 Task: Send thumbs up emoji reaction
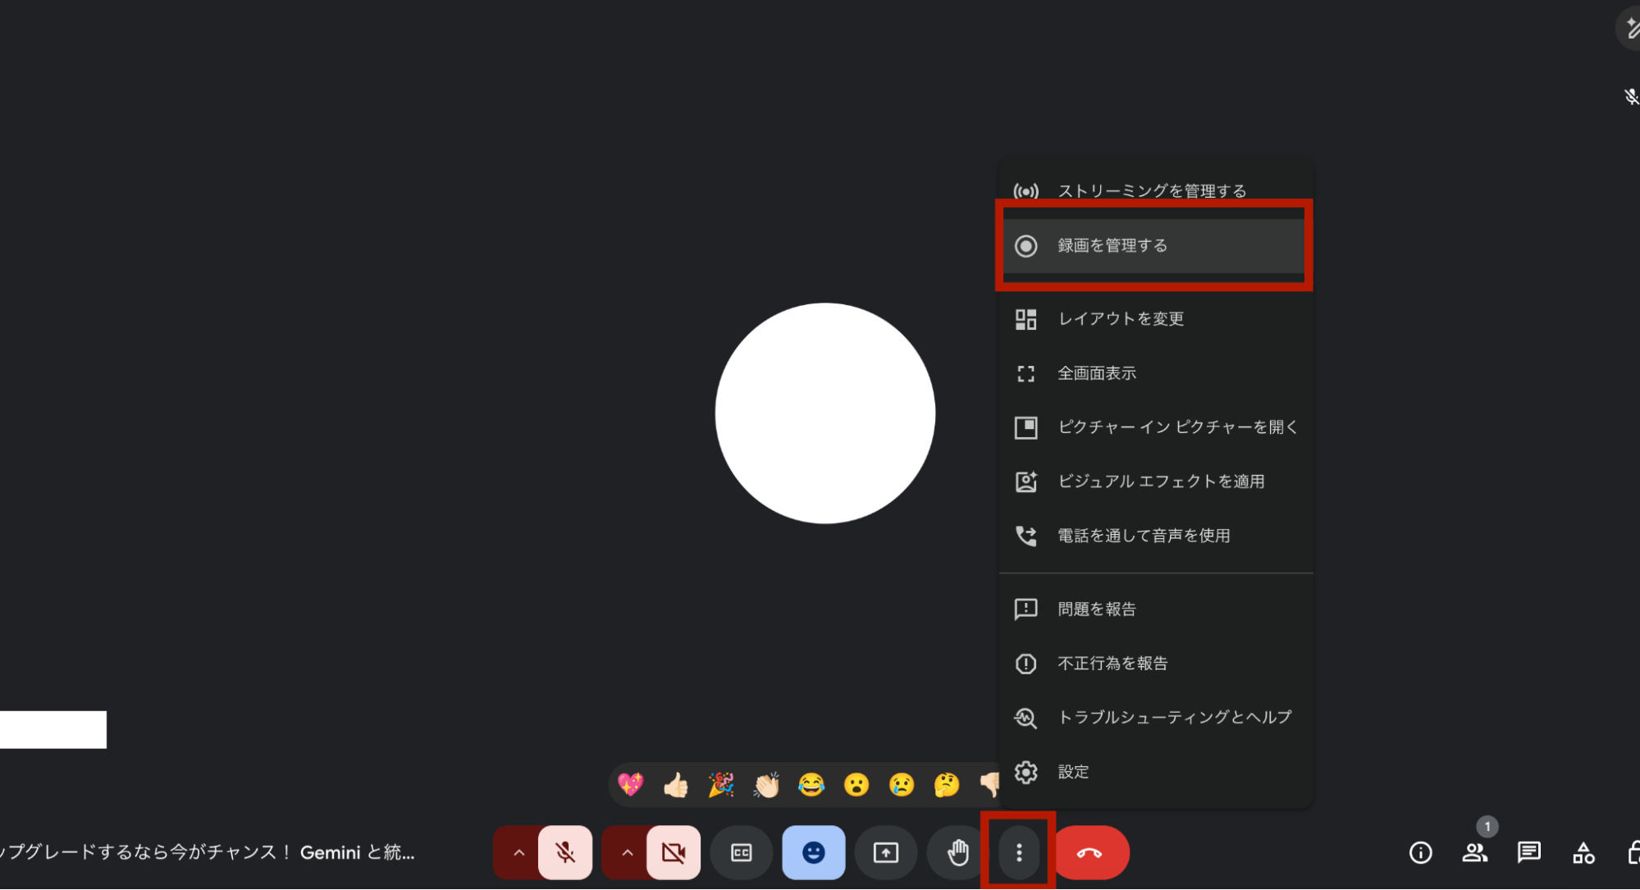676,785
